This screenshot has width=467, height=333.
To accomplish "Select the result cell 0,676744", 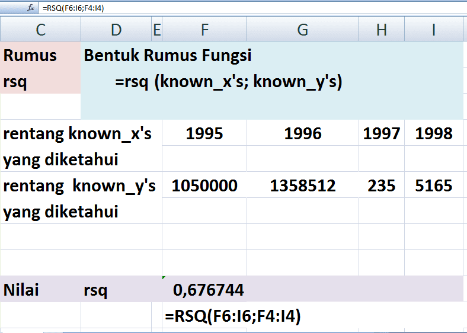I will pos(204,289).
